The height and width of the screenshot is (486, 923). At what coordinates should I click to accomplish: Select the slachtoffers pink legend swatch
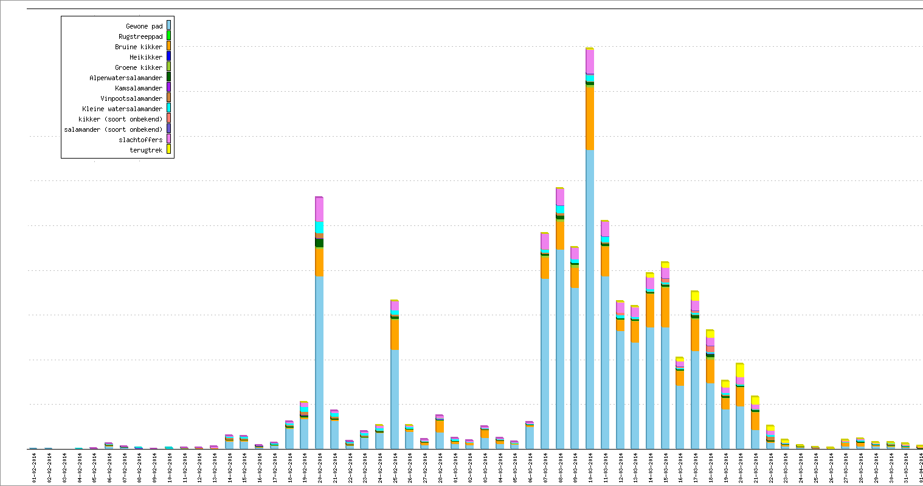[x=168, y=139]
